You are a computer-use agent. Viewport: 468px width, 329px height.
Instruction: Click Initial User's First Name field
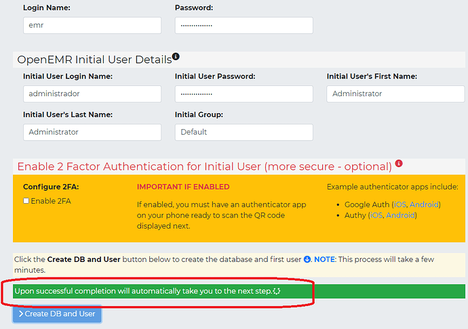(395, 93)
